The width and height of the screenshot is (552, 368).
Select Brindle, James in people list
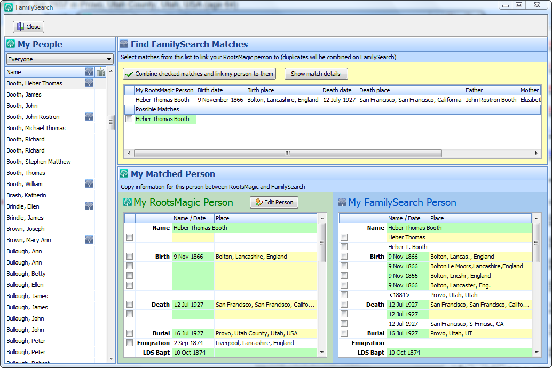click(44, 218)
